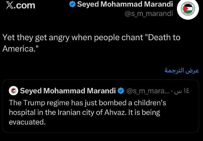Screen dimensions: 203x141
Task: Select the word 'America.' in the main post
Action: [21, 49]
